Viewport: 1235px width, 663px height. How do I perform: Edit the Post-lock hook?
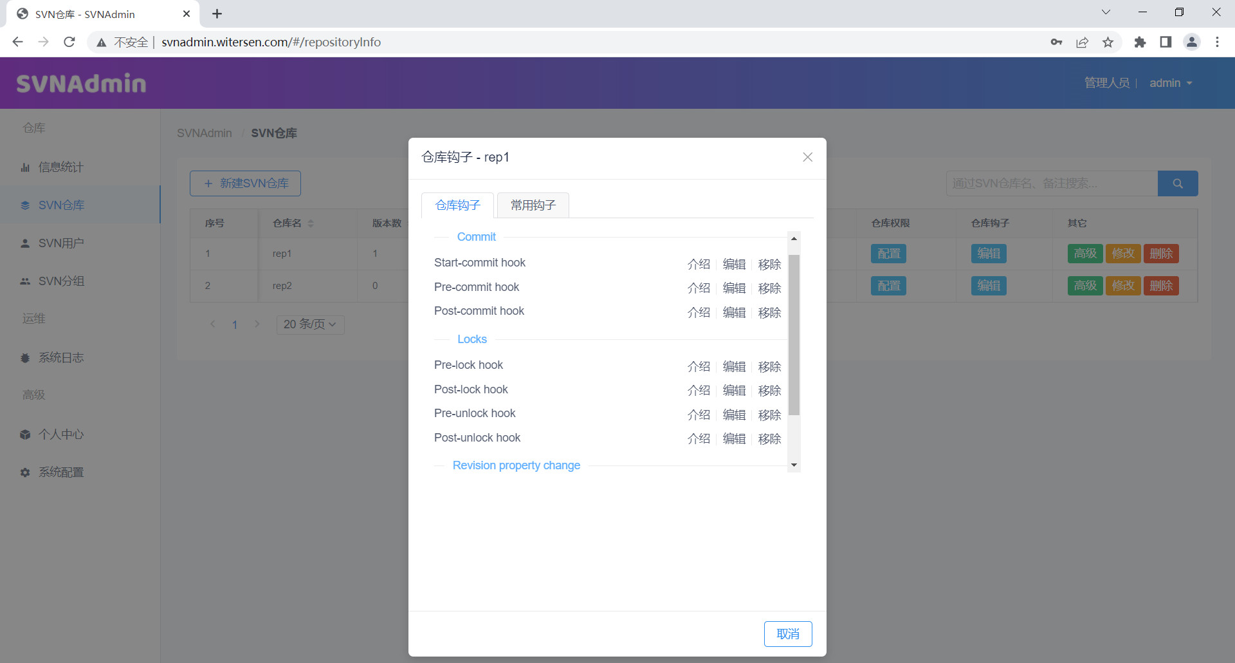pos(734,390)
